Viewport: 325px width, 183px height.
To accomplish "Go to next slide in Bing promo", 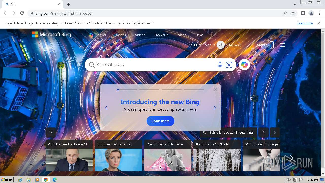I will [215, 108].
